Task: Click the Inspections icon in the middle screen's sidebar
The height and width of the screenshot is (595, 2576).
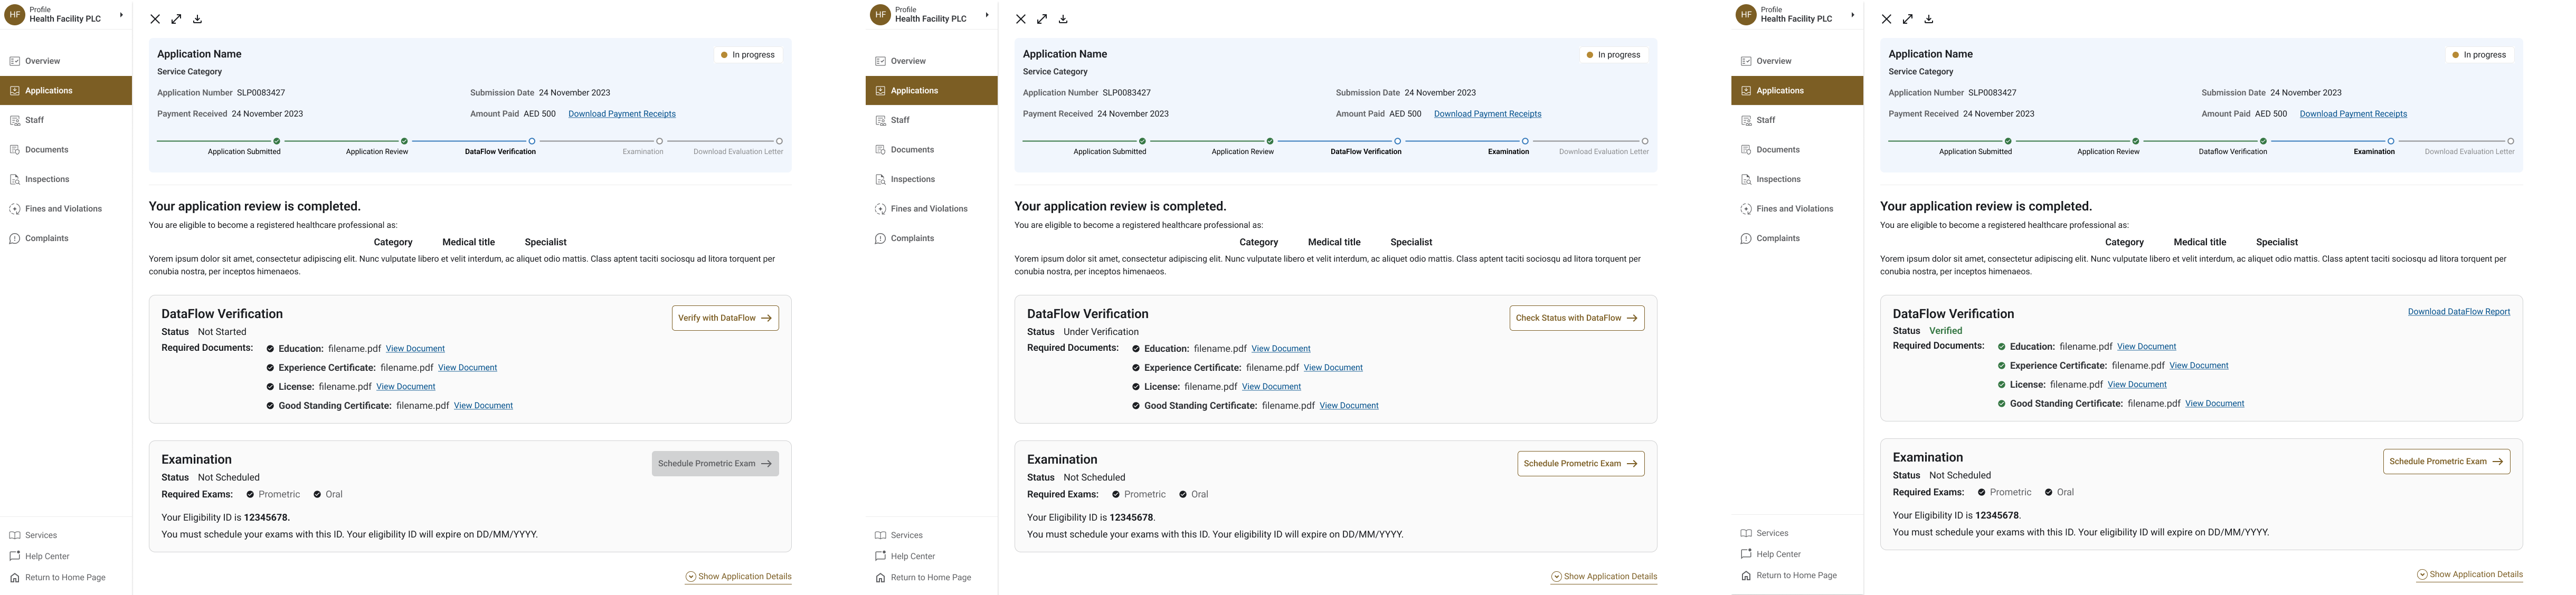Action: pos(880,180)
